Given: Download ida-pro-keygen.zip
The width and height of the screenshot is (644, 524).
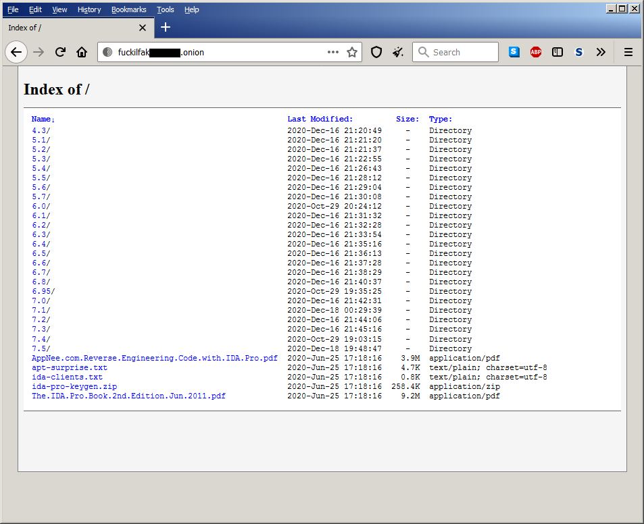Looking at the screenshot, I should coord(74,386).
